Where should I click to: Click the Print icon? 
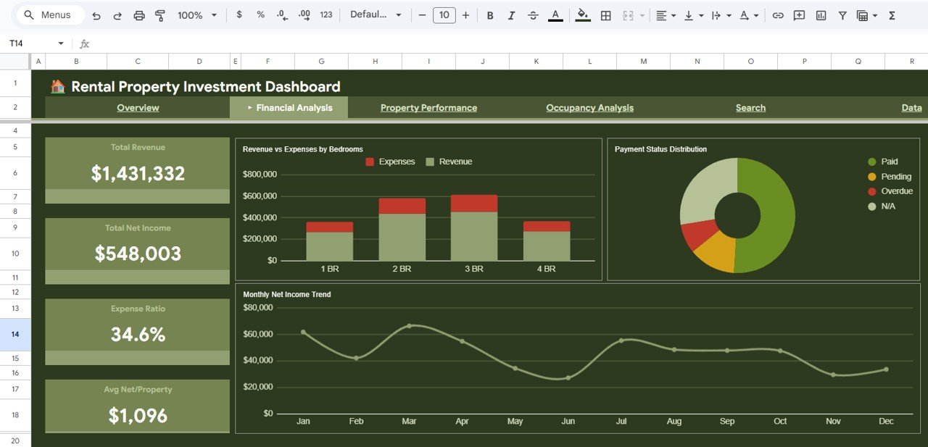tap(138, 14)
